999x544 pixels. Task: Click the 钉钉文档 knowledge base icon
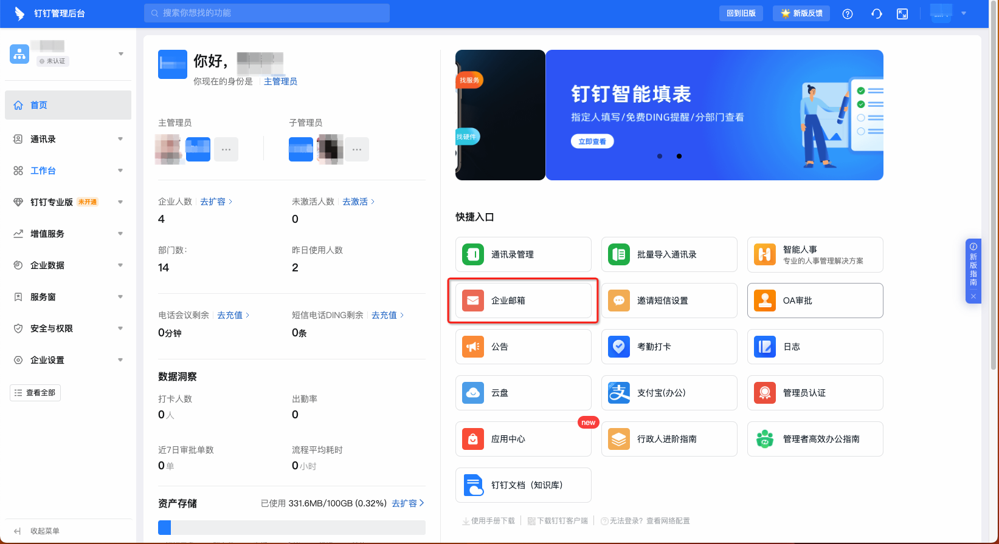point(473,485)
